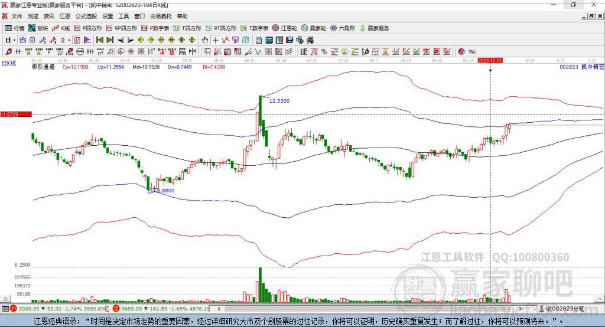Switch to the K线 candlestick chart

(x=61, y=28)
